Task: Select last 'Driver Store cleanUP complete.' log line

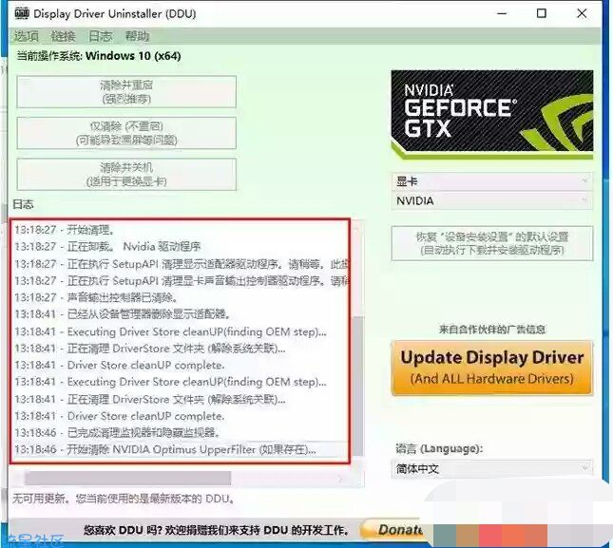Action: (120, 416)
